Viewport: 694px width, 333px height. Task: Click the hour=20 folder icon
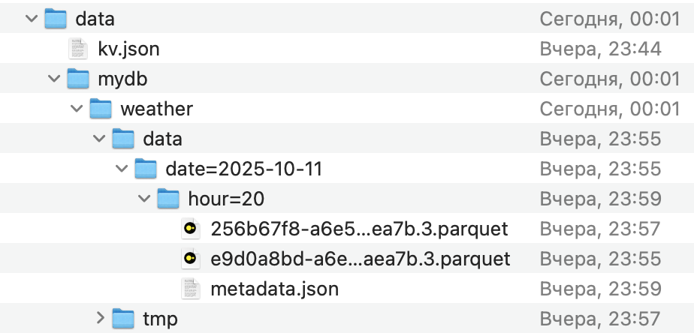tap(168, 199)
